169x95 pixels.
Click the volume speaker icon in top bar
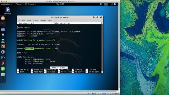pos(112,4)
